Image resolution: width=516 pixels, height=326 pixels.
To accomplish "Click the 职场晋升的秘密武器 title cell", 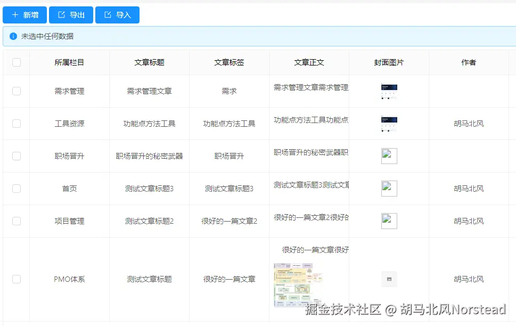I will pyautogui.click(x=149, y=156).
